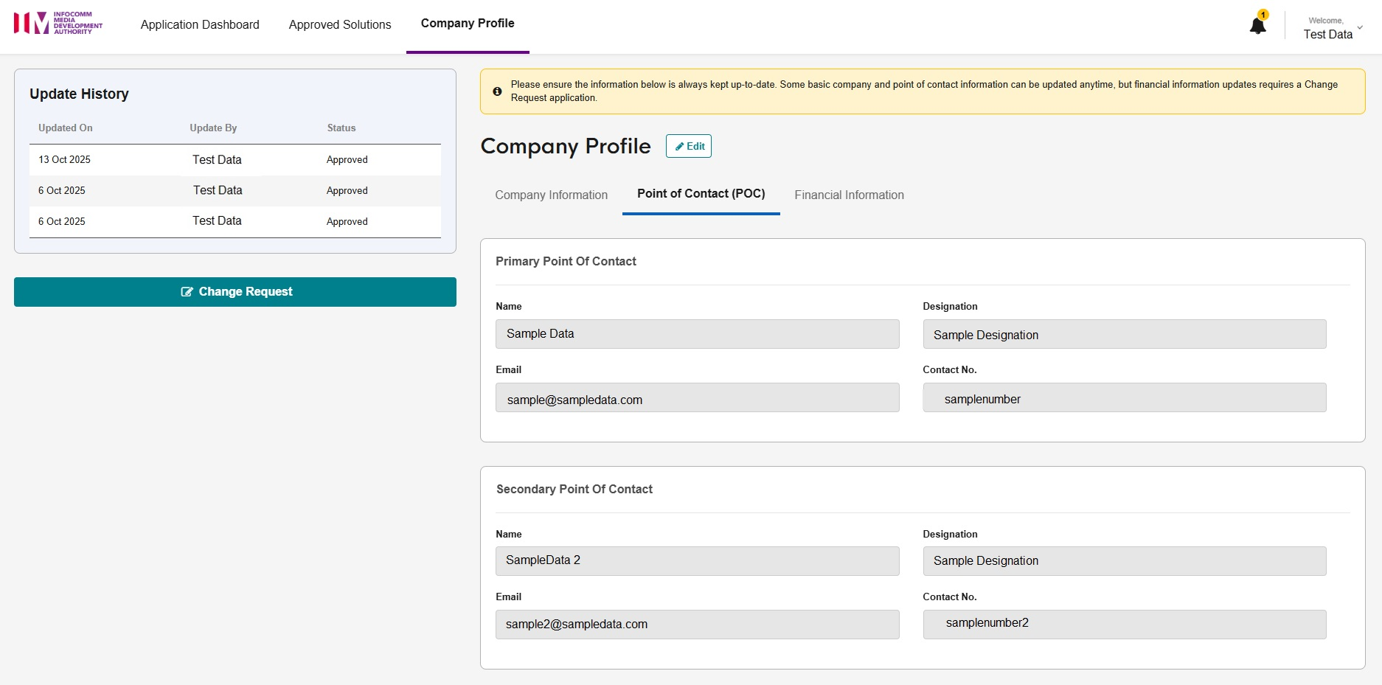Open the Application Dashboard menu
Image resolution: width=1382 pixels, height=685 pixels.
(x=200, y=25)
